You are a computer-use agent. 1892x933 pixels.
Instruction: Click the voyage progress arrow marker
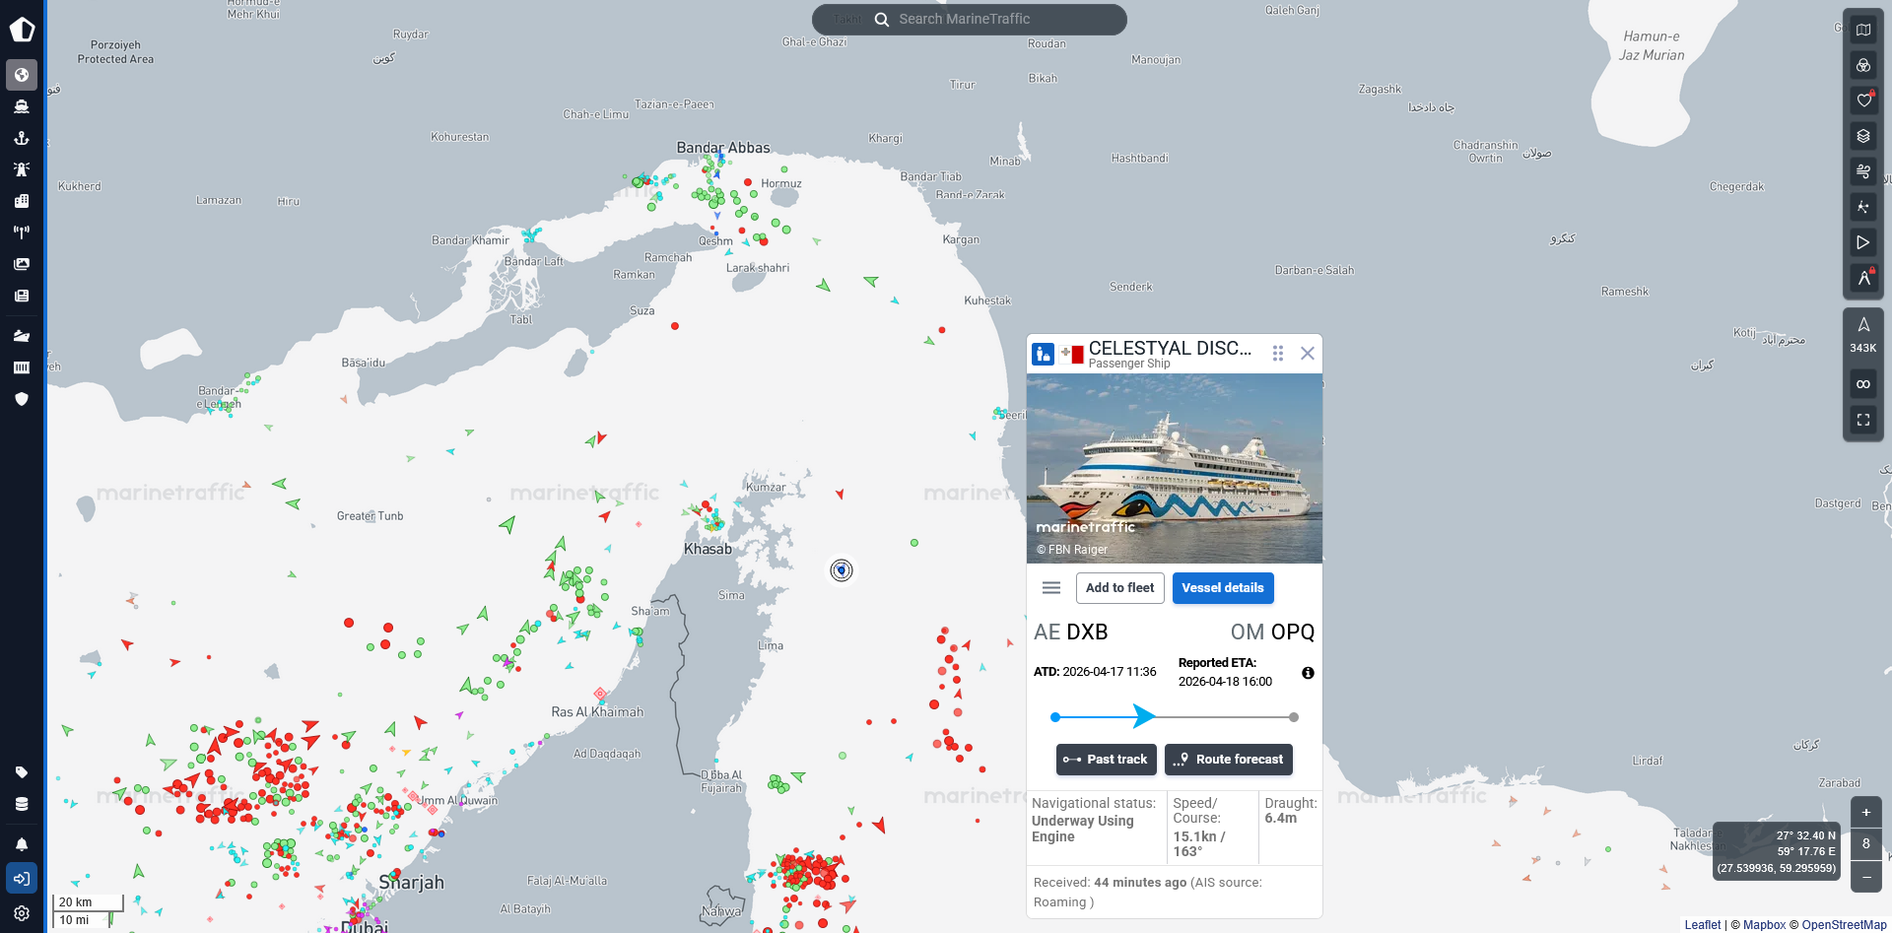(x=1143, y=716)
